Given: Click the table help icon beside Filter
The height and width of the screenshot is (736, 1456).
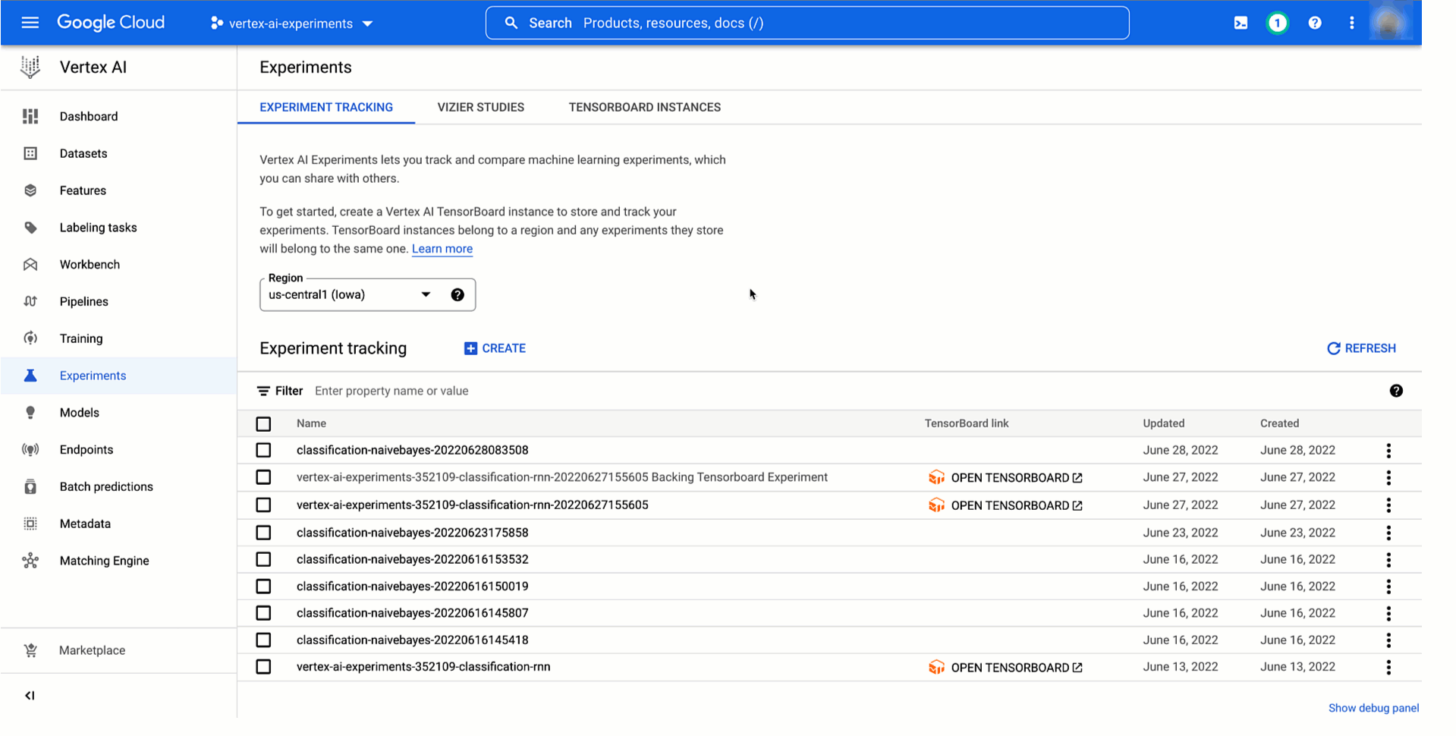Looking at the screenshot, I should 1396,391.
